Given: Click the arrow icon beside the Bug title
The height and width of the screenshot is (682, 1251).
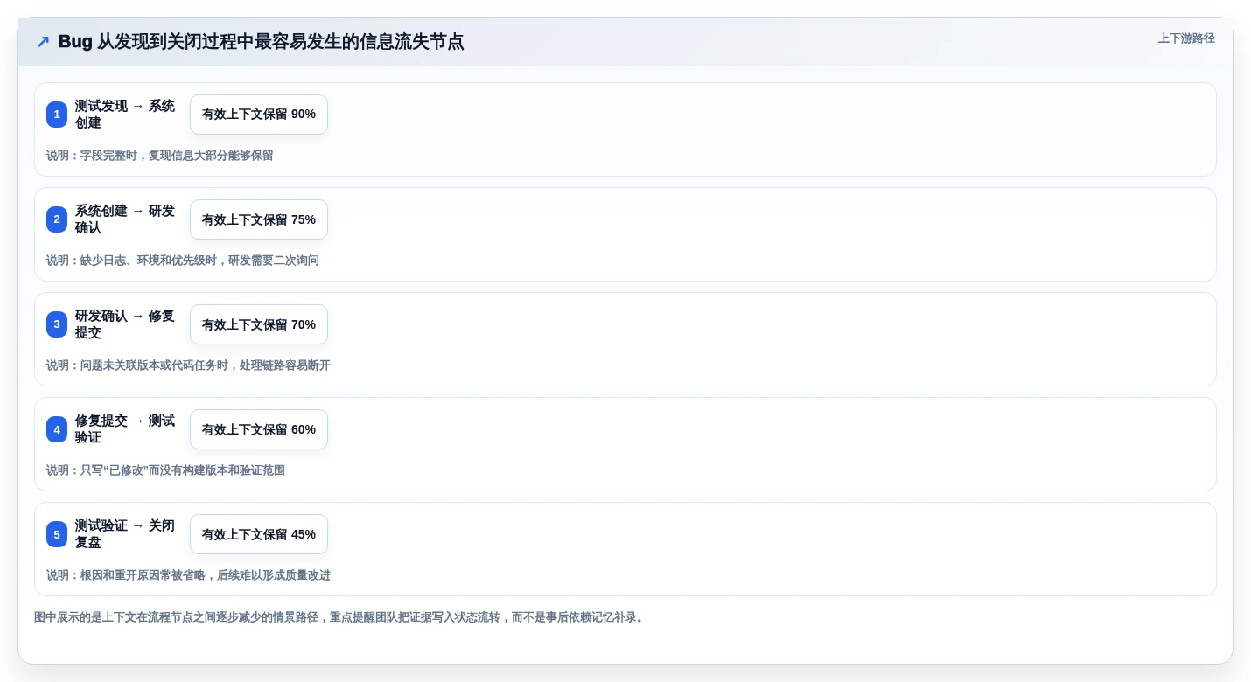Looking at the screenshot, I should [43, 42].
